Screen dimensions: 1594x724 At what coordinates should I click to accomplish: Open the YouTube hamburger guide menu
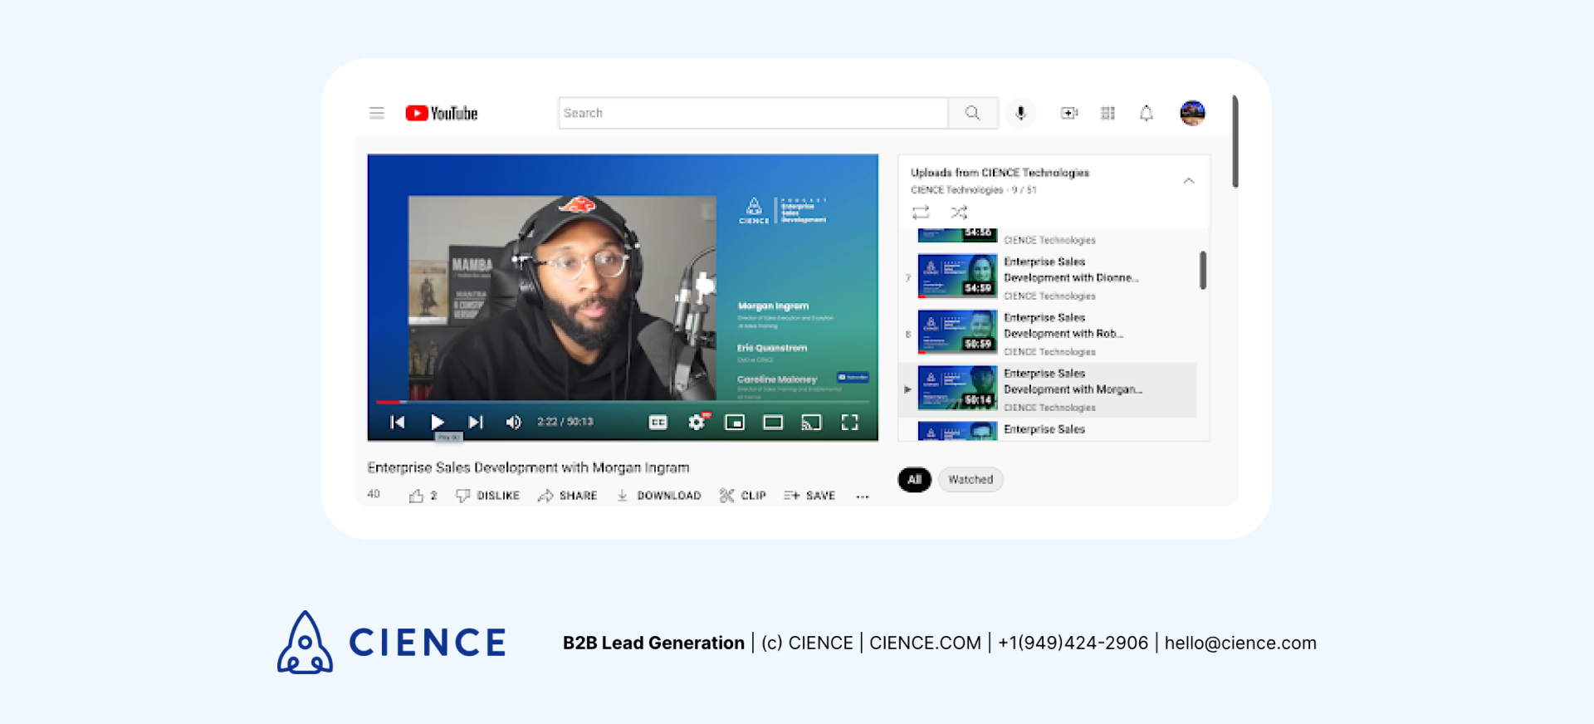tap(376, 113)
